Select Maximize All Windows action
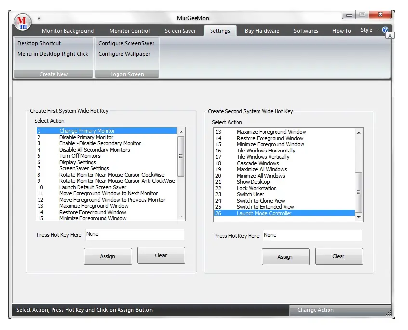This screenshot has width=408, height=330. point(284,169)
